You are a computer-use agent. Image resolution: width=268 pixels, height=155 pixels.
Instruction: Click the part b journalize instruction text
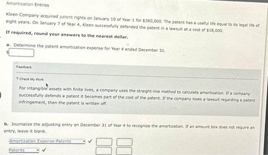coord(129,128)
